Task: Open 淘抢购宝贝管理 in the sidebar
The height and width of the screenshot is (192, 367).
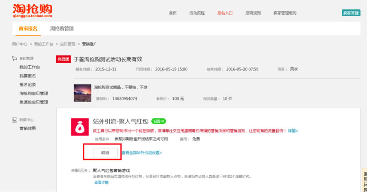Action: tap(34, 93)
